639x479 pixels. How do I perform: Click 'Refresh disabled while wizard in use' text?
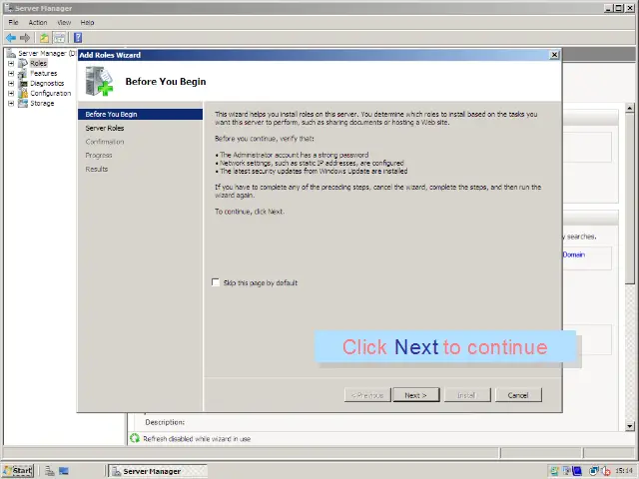[x=197, y=439]
